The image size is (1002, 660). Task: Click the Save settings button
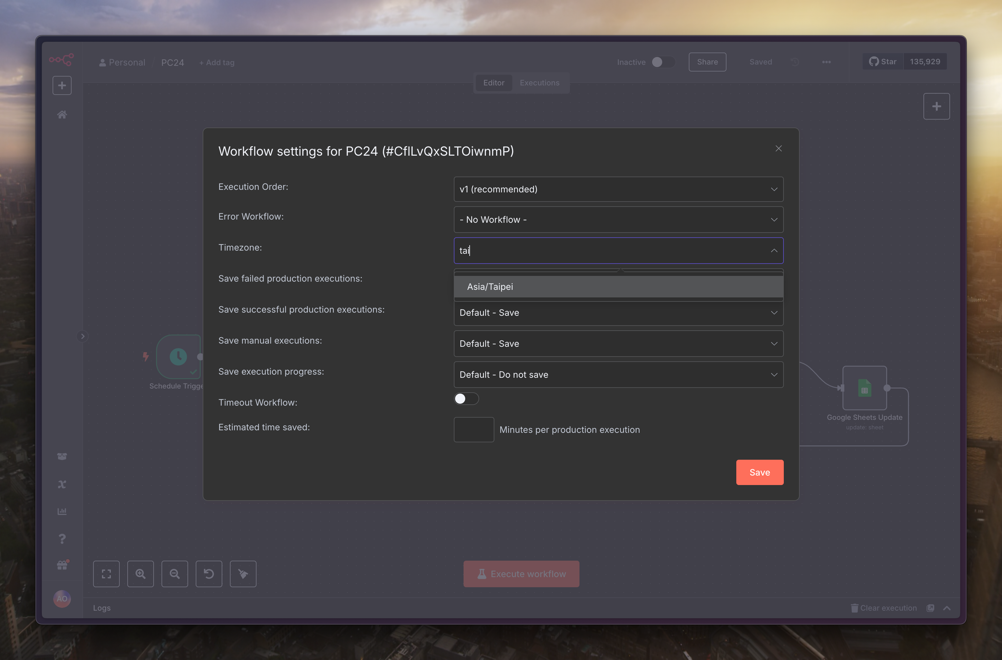coord(760,472)
